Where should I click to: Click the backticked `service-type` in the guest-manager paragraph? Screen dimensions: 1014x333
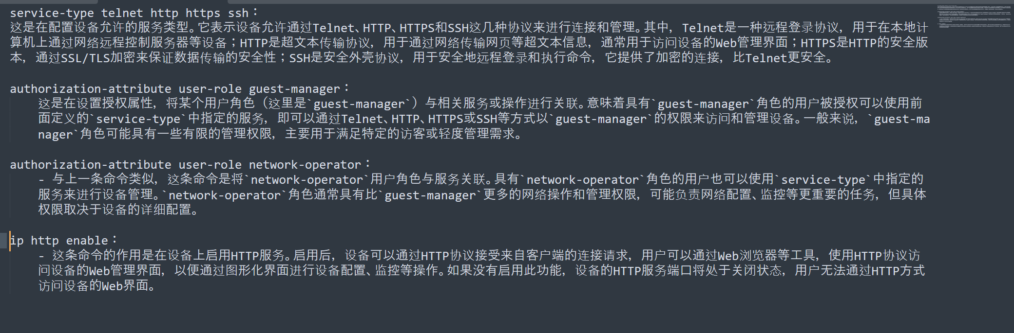pos(138,119)
